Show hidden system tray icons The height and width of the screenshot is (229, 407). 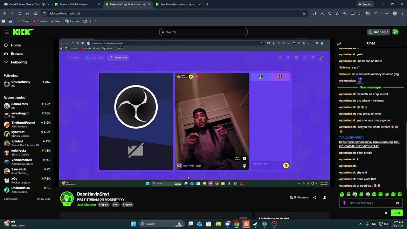360,224
